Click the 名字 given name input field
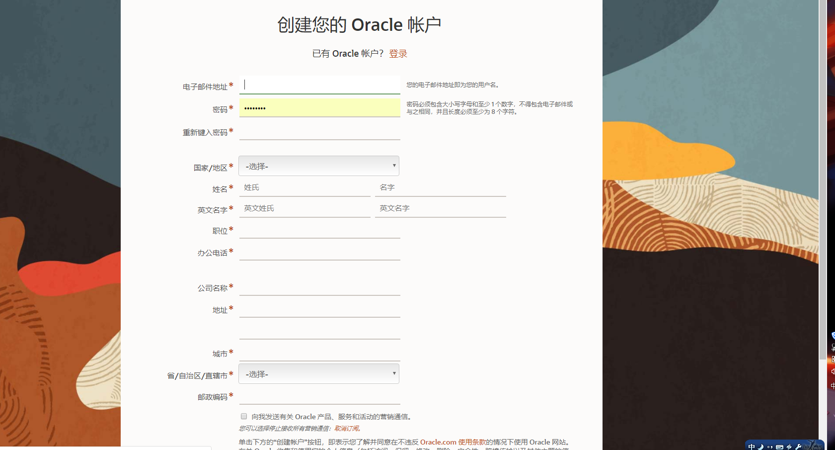Image resolution: width=835 pixels, height=450 pixels. pyautogui.click(x=441, y=187)
